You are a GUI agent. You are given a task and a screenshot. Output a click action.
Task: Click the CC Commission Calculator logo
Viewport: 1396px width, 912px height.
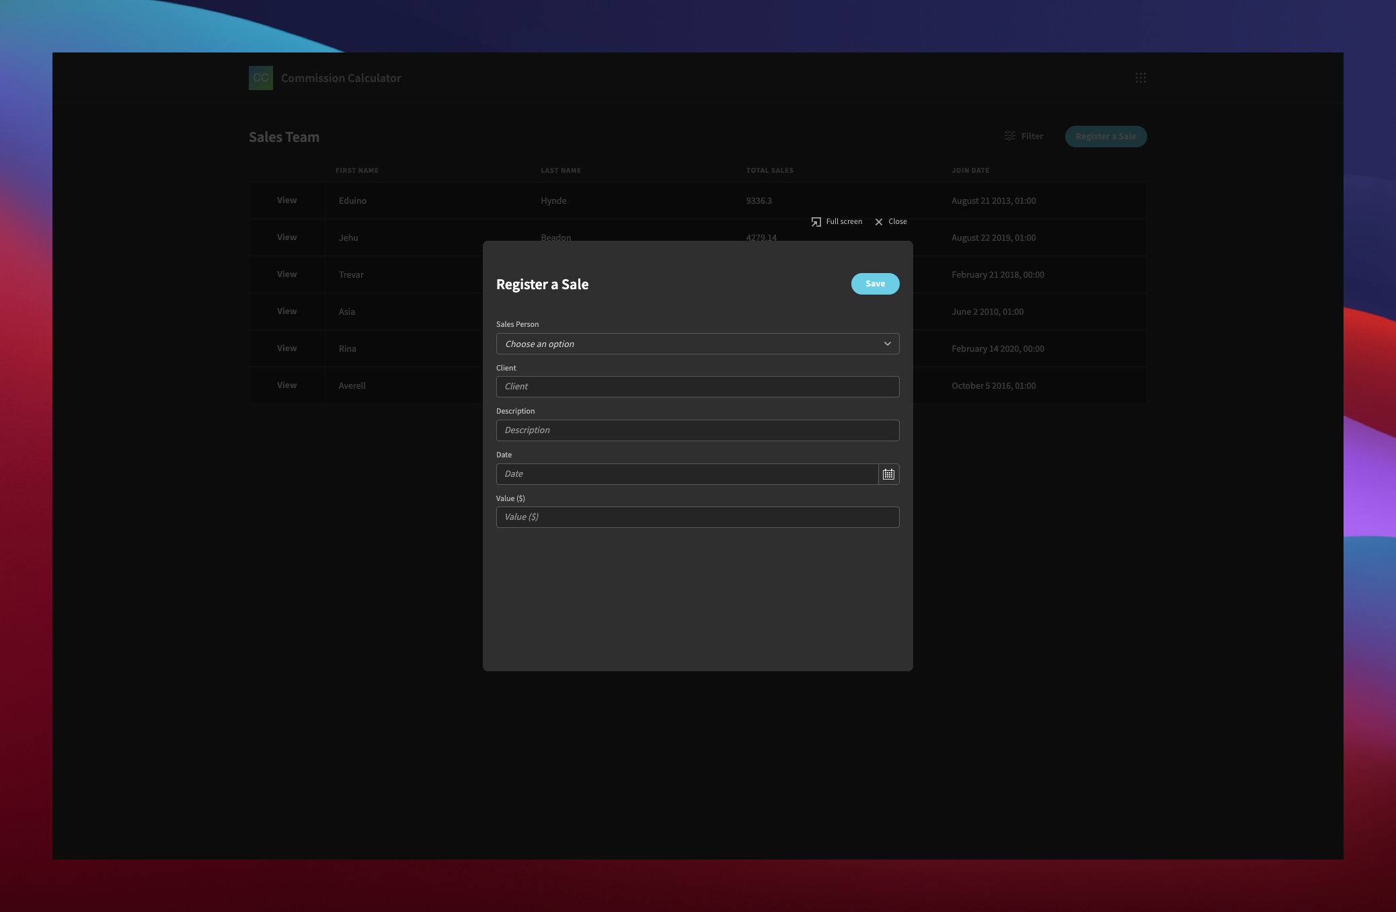262,78
